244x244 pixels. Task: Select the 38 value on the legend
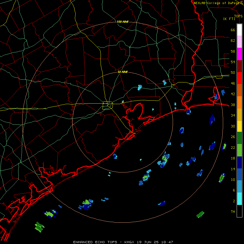233,105
